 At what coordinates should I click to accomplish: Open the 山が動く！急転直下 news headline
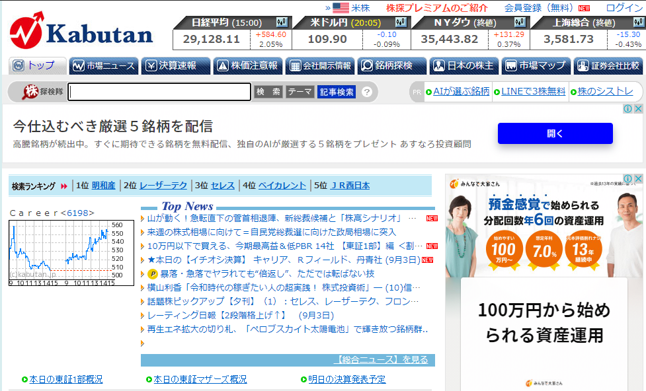coord(282,218)
